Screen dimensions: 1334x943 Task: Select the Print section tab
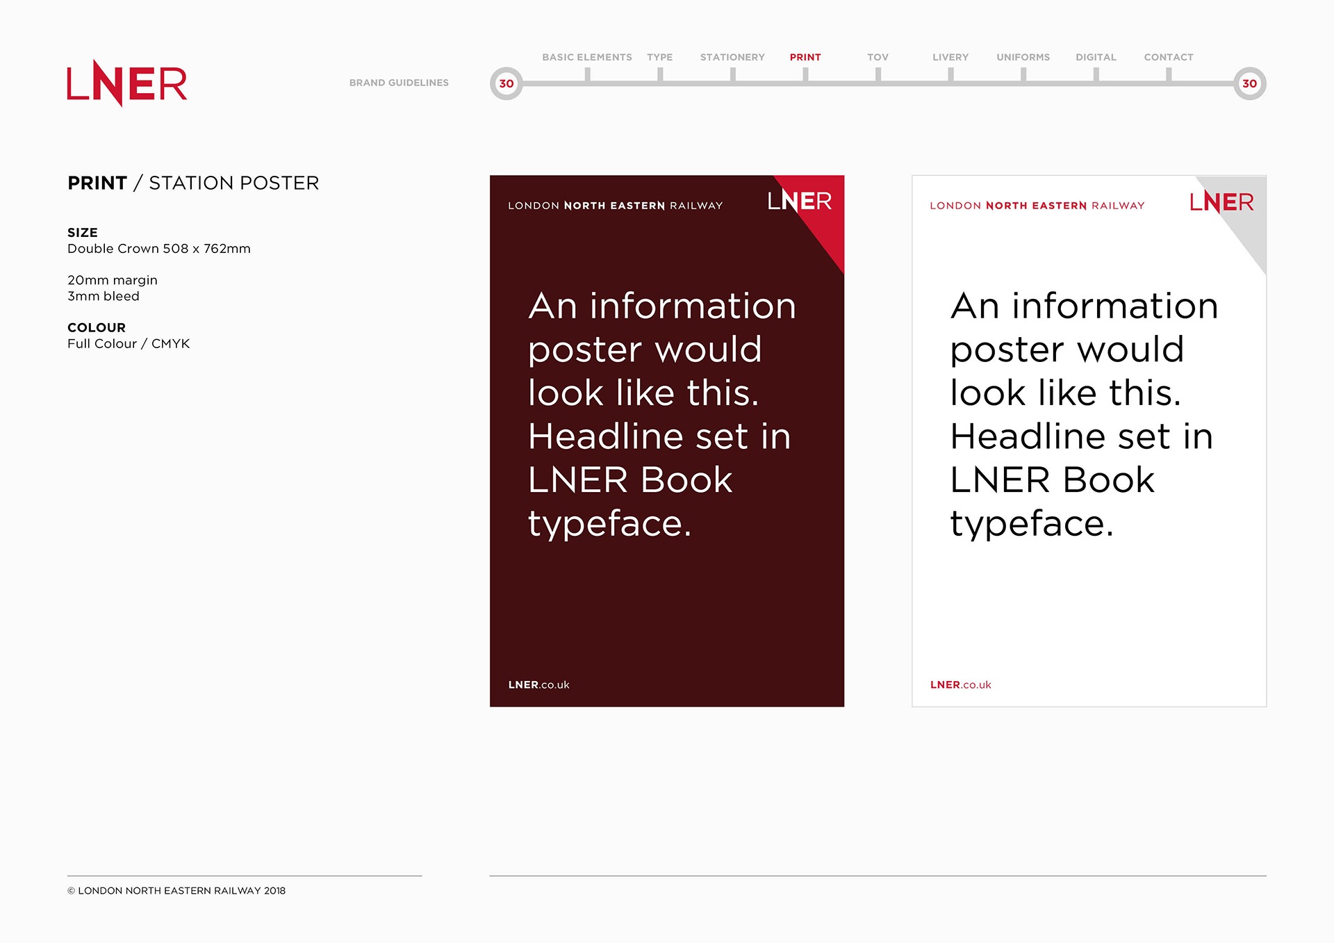(x=805, y=57)
